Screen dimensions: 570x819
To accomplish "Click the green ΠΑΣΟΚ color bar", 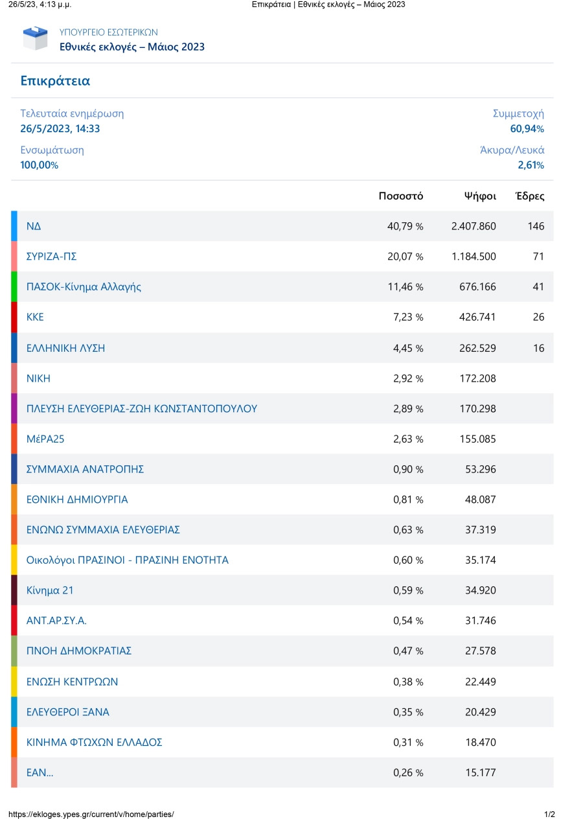I will tap(14, 287).
